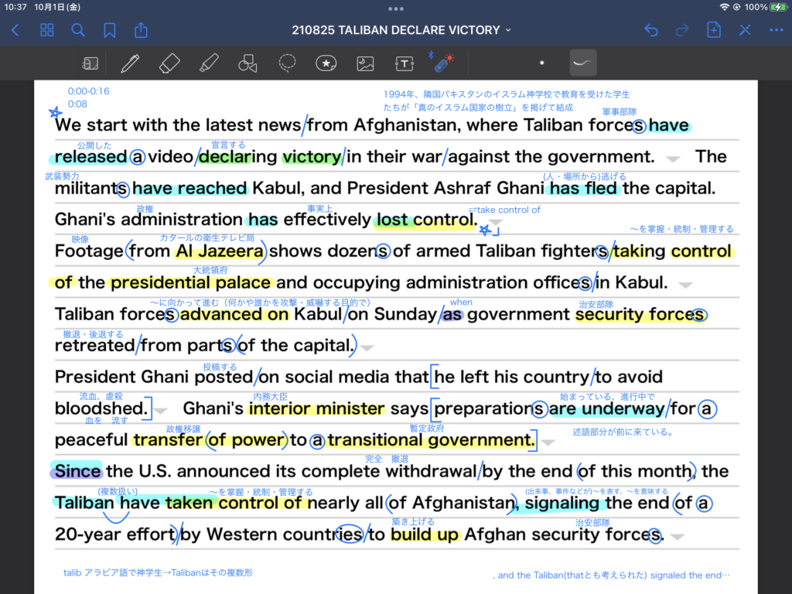Tap the highlighted phrase 'are underway'

606,408
